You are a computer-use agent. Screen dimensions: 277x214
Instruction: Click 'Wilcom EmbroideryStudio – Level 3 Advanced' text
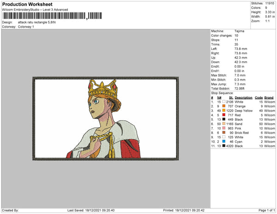point(35,10)
